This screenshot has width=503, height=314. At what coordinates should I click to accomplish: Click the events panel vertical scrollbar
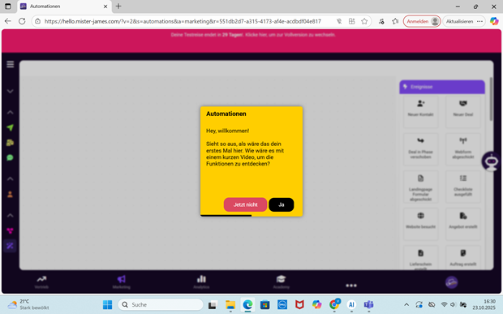point(491,99)
